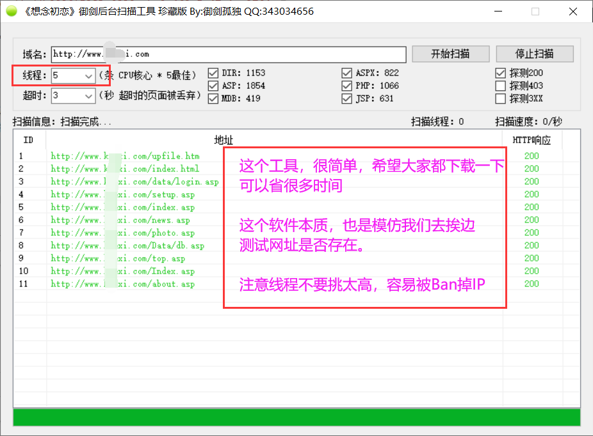This screenshot has height=436, width=593.
Task: Click the 地址 column header
Action: point(223,140)
